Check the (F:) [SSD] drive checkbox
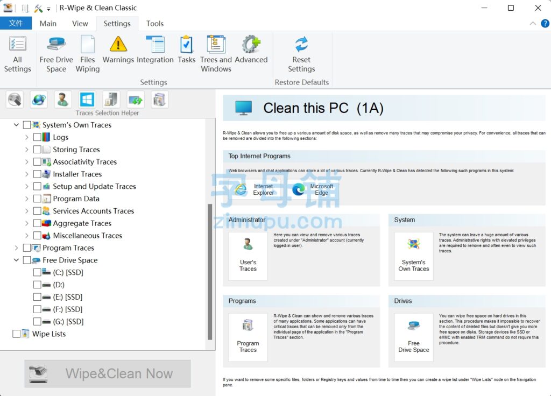The height and width of the screenshot is (396, 551). coord(37,309)
